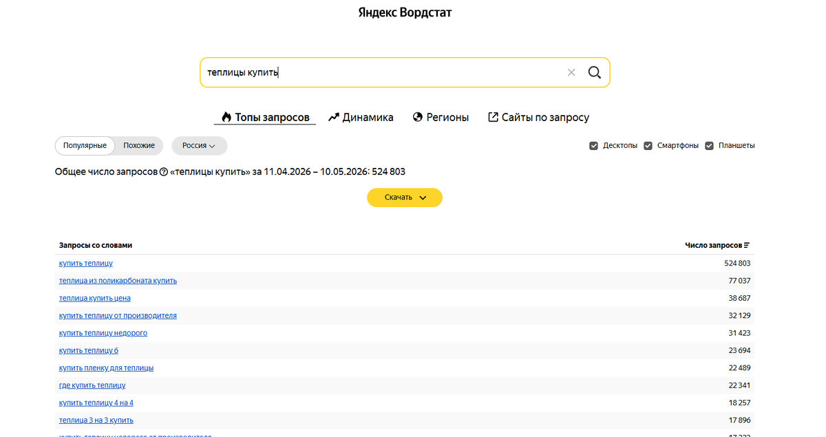Select the Популярные toggle option
The width and height of the screenshot is (826, 437).
pos(85,146)
